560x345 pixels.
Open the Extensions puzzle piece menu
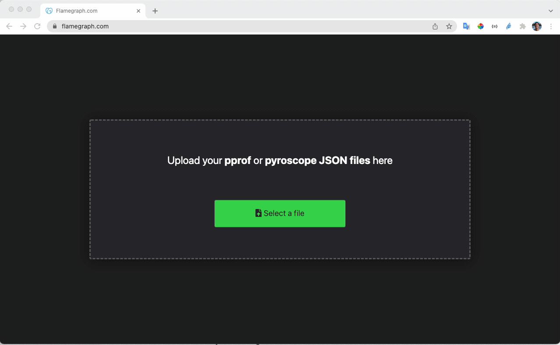click(523, 26)
